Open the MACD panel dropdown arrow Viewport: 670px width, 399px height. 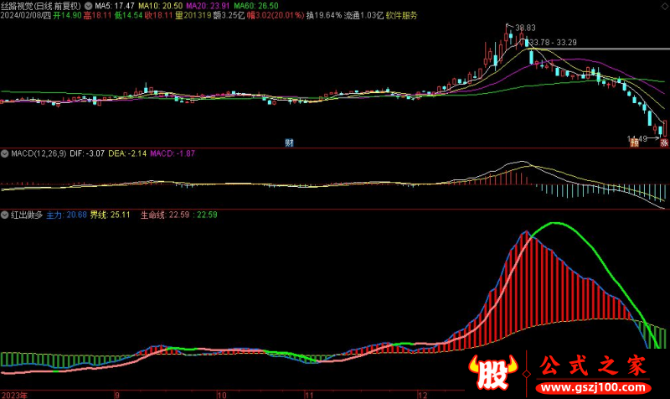[5, 153]
